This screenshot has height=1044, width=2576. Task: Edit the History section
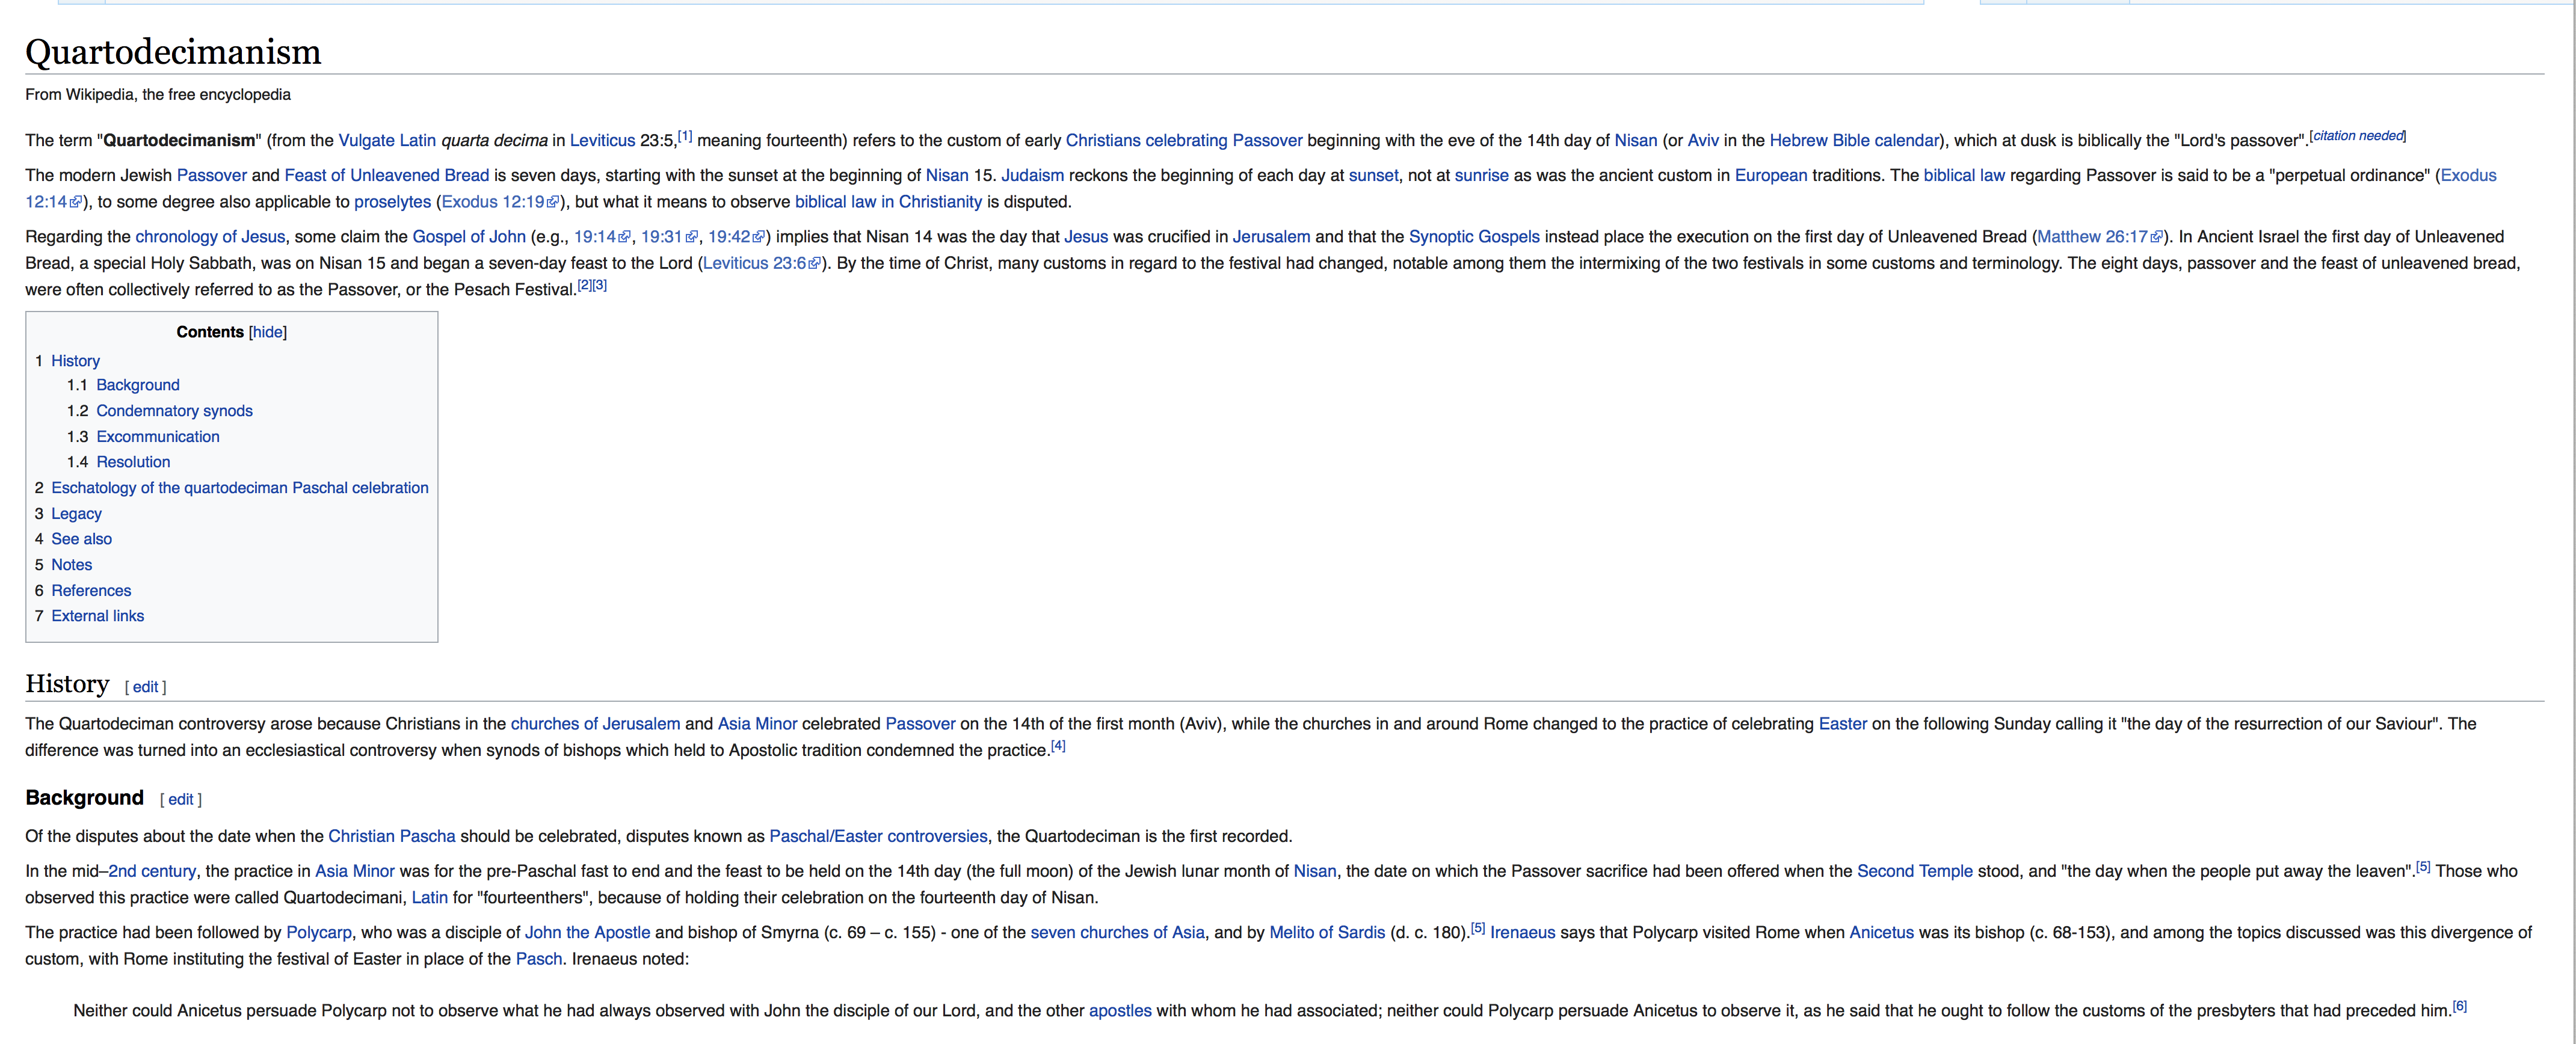point(145,687)
